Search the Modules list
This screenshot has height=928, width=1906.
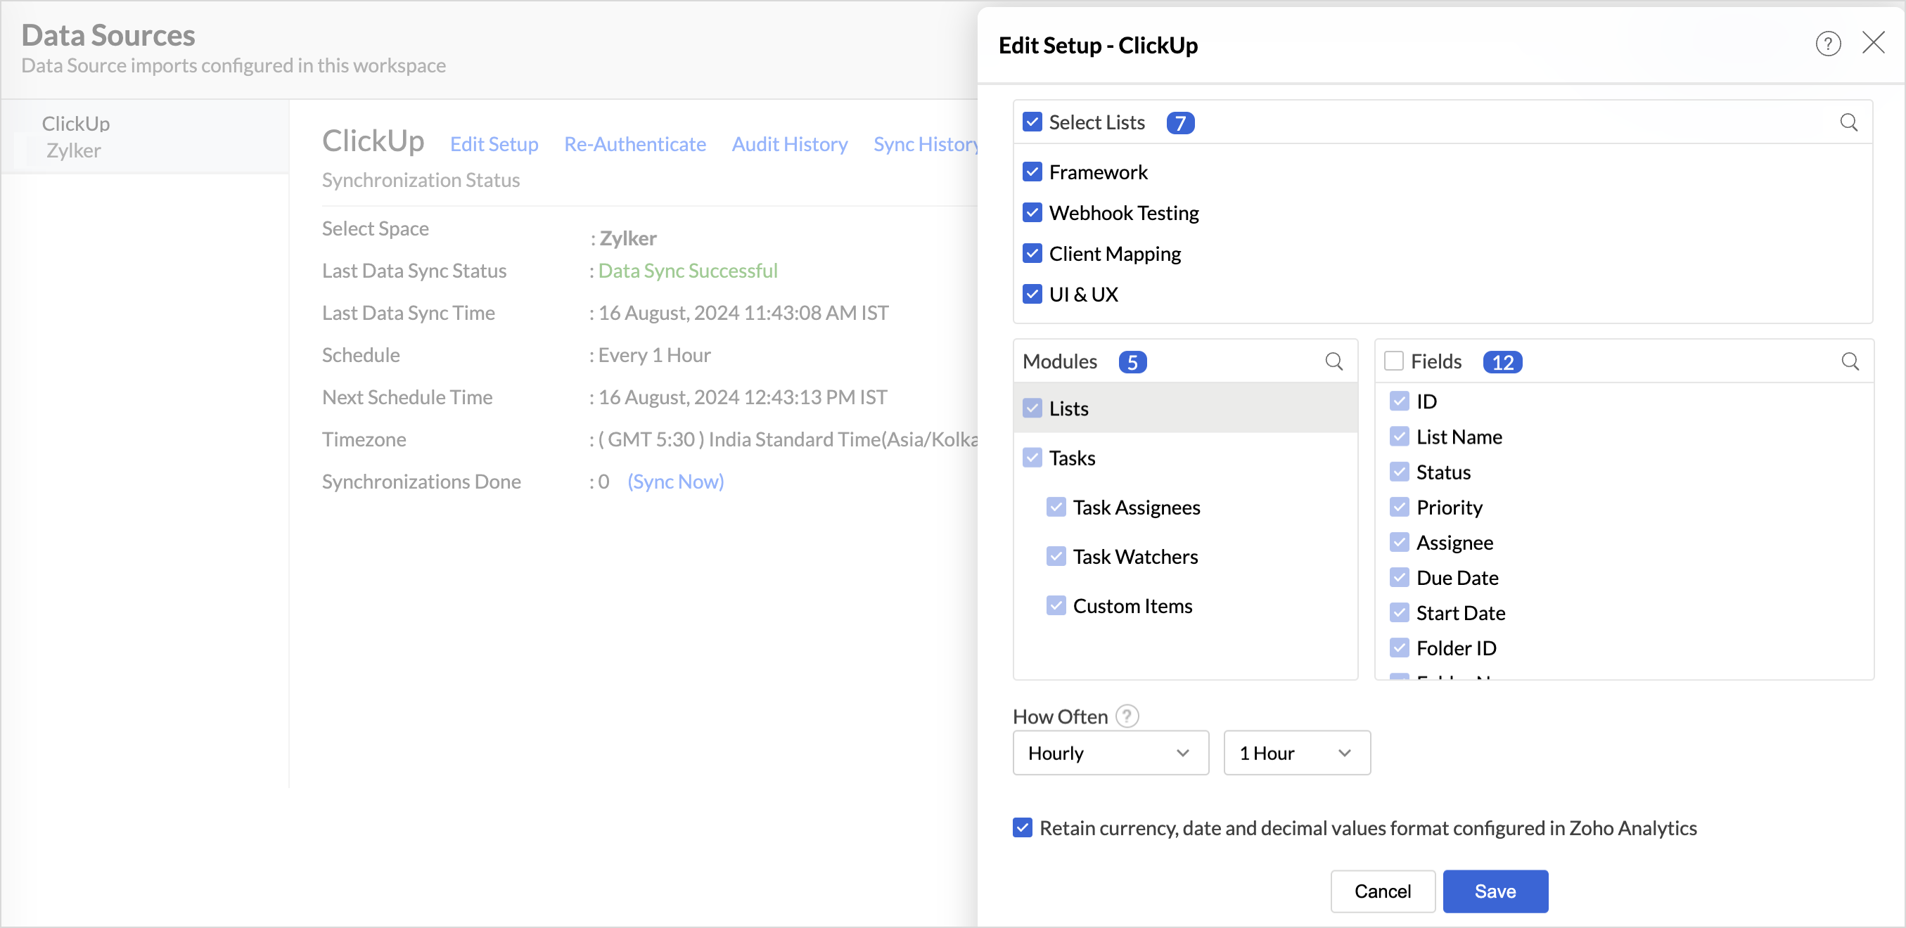coord(1333,361)
